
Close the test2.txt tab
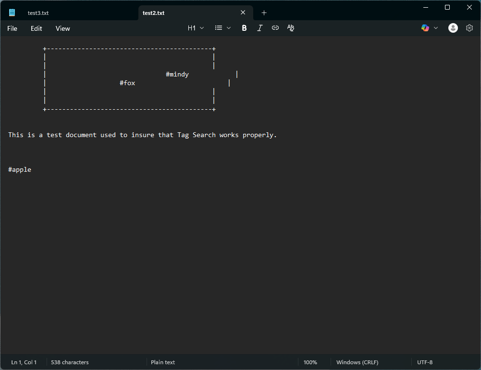243,13
